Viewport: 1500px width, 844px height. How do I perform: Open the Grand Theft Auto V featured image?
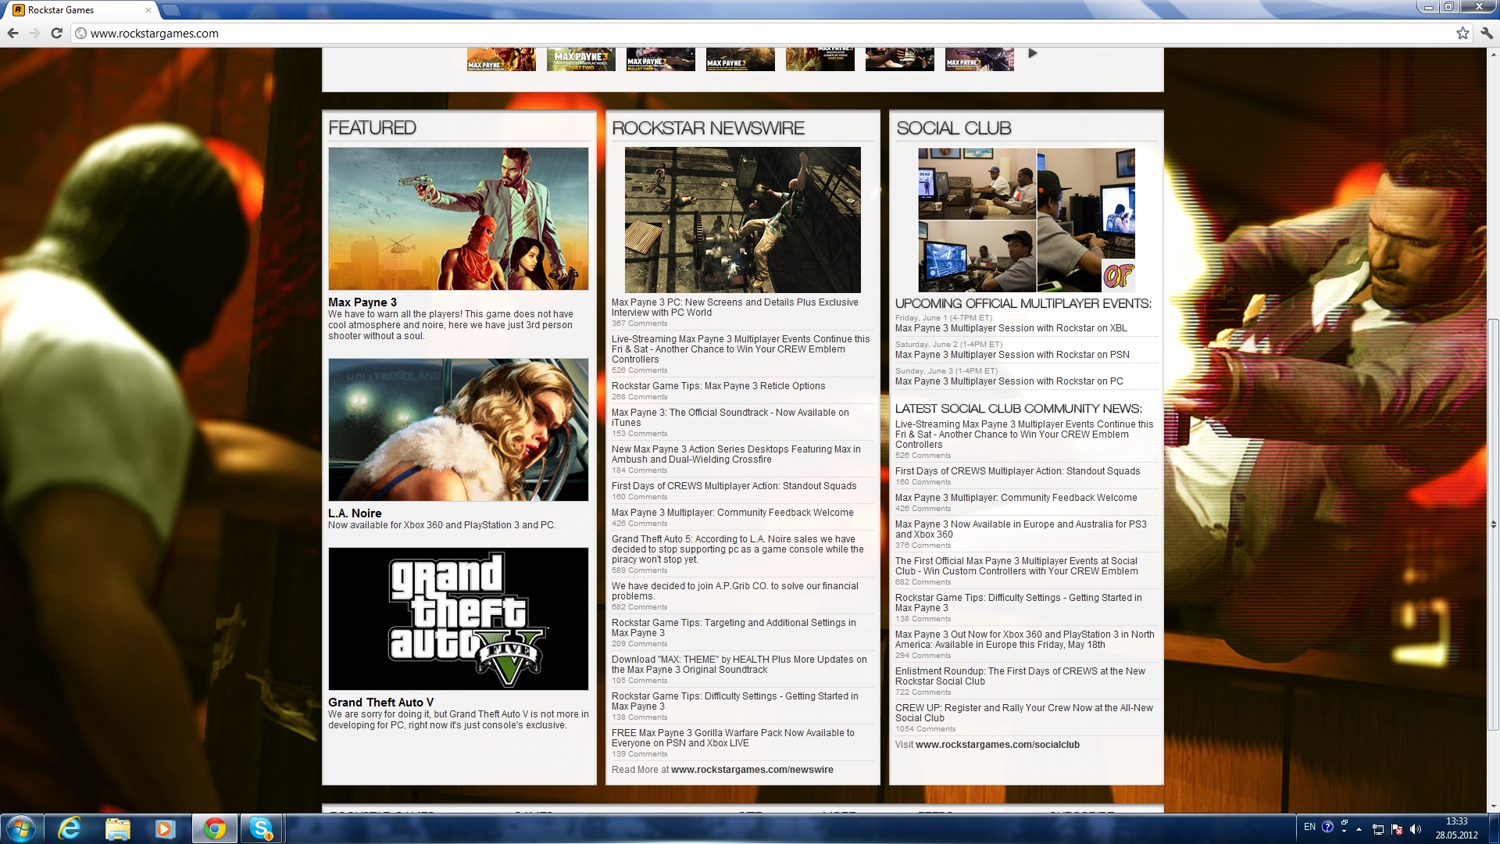[459, 619]
